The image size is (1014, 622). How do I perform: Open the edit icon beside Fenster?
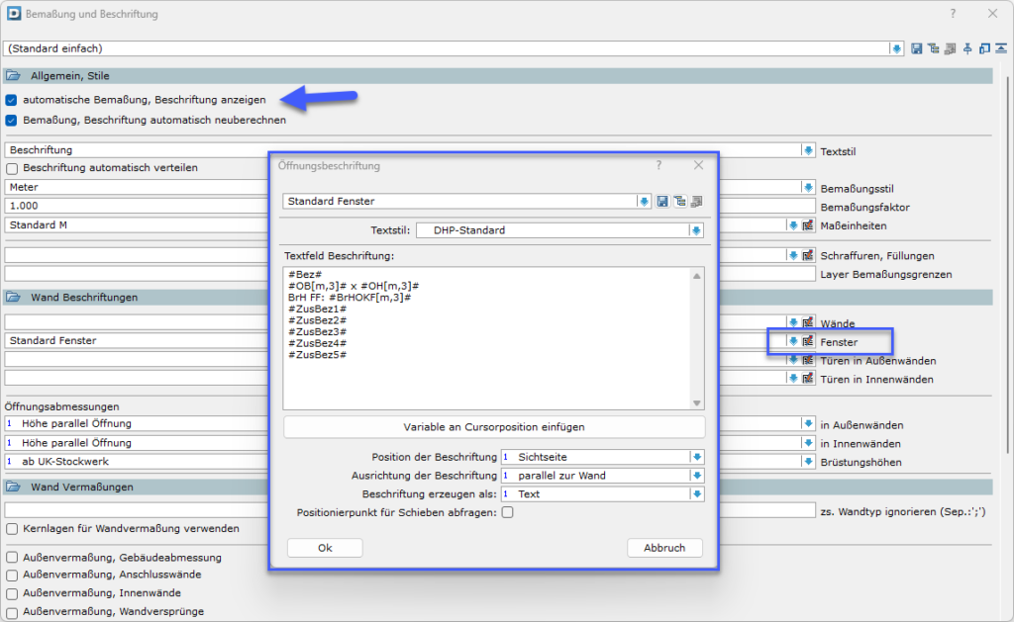click(x=808, y=341)
